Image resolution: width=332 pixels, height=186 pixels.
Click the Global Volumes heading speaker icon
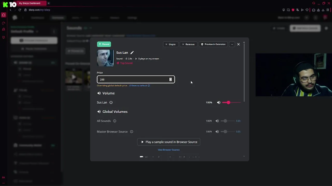pyautogui.click(x=99, y=112)
